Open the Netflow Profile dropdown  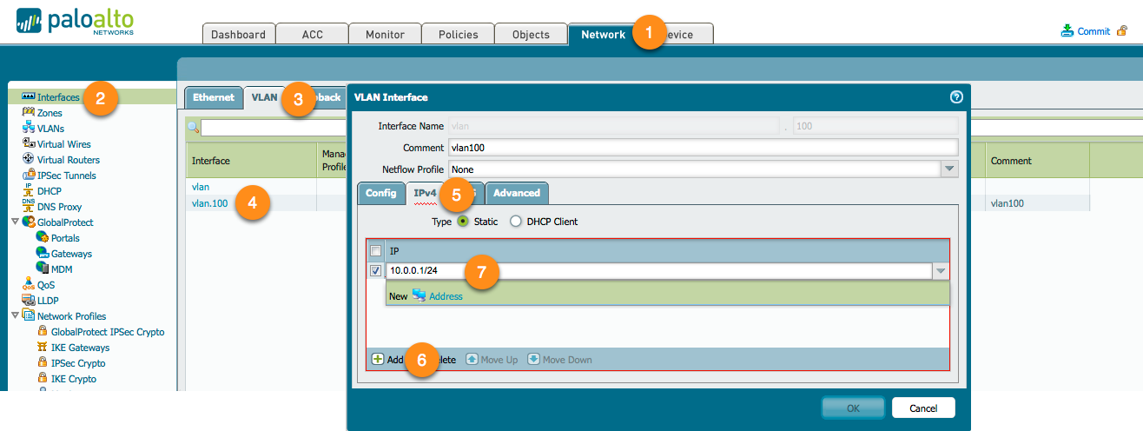[949, 169]
